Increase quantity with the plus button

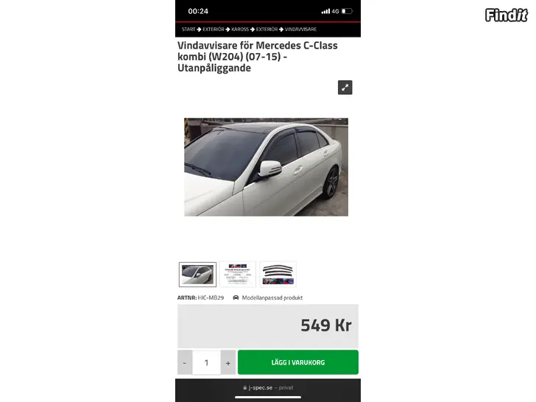click(228, 362)
